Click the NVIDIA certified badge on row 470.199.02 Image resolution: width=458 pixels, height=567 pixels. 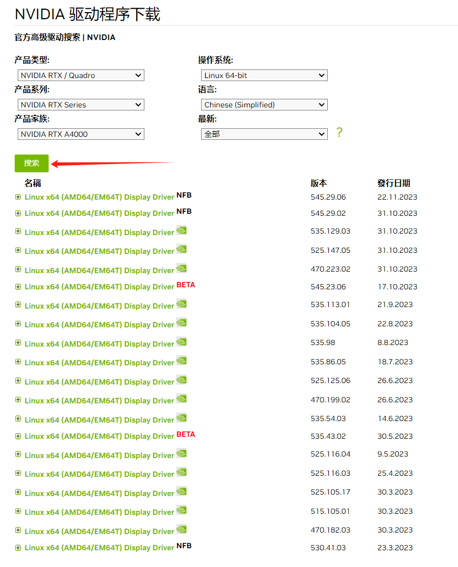tap(181, 398)
